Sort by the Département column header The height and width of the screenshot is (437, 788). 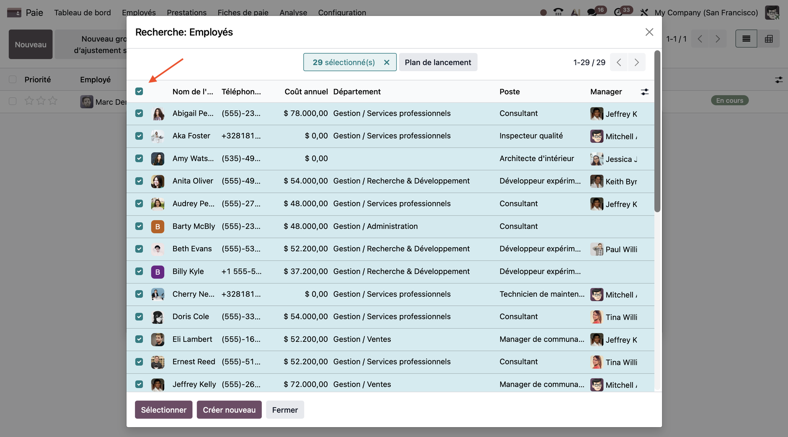coord(357,92)
